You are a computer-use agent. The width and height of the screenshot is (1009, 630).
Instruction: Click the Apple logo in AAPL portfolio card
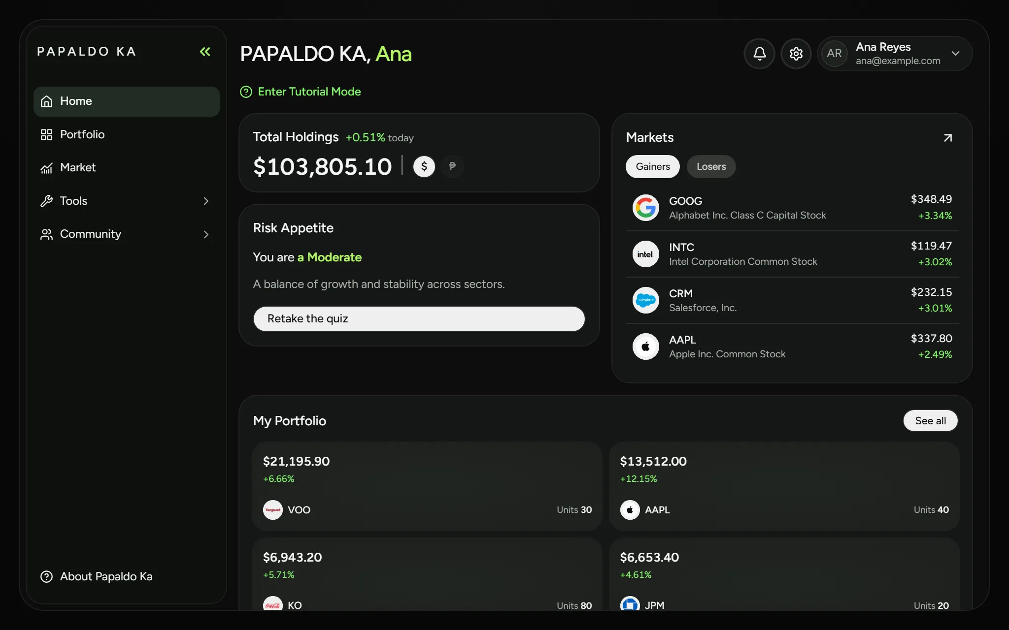pyautogui.click(x=630, y=510)
